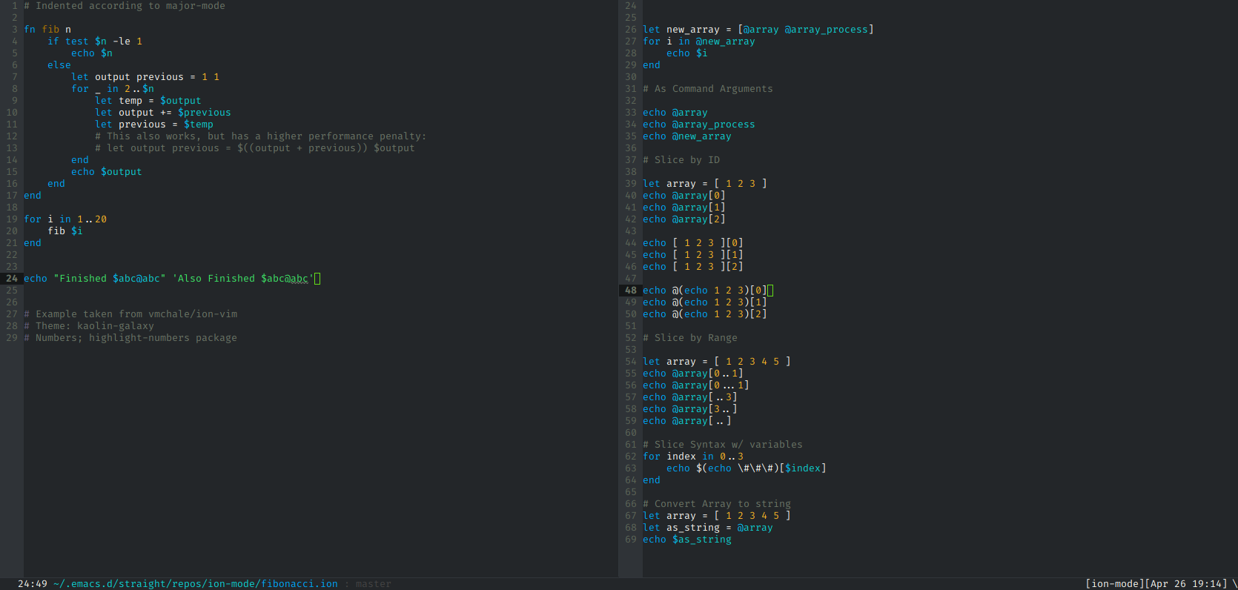
Task: Click the 24:49 cursor position indicator
Action: pos(33,584)
